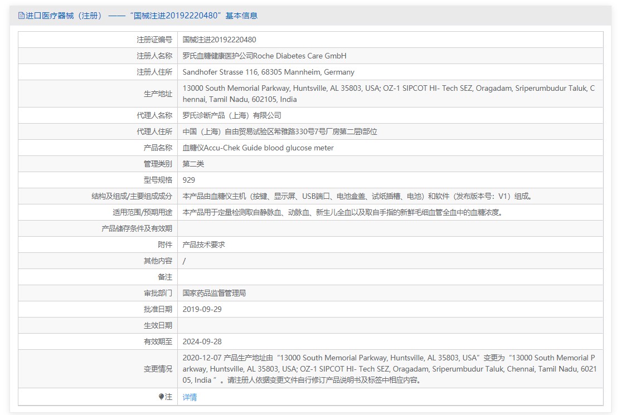
Task: Click the 变更情况 row label
Action: (158, 368)
